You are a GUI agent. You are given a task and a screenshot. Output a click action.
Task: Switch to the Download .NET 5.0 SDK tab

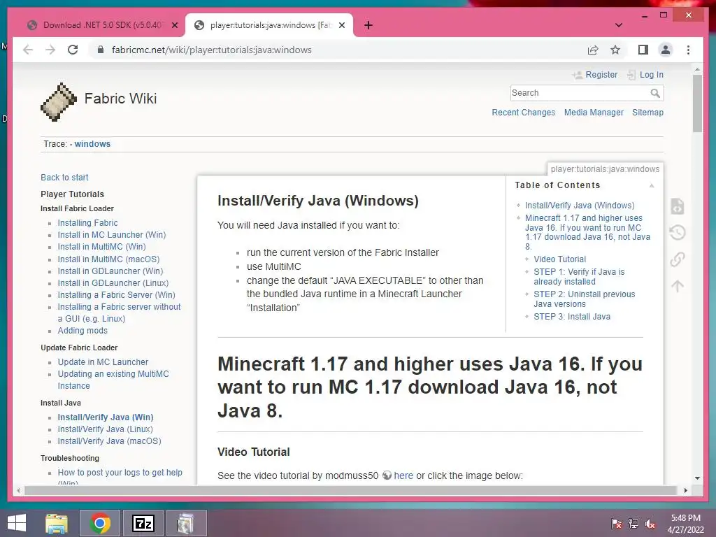(x=101, y=25)
